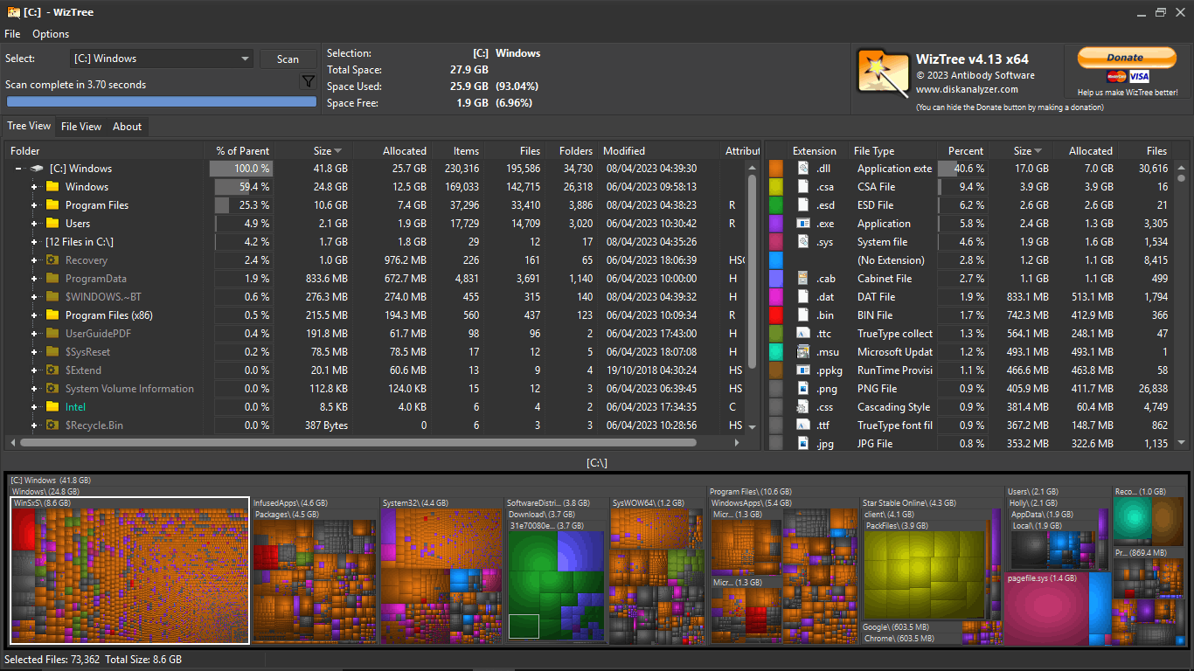The width and height of the screenshot is (1194, 671).
Task: Collapse the [C:] Windows root node
Action: click(x=18, y=169)
